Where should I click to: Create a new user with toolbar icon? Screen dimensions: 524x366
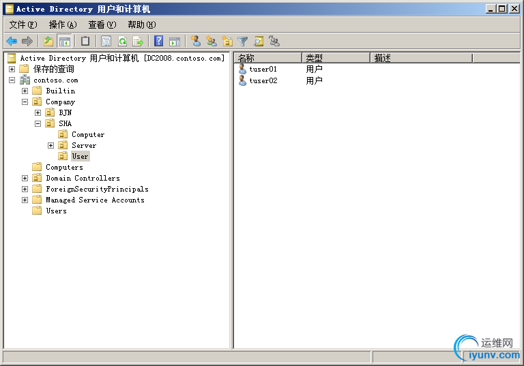click(196, 41)
